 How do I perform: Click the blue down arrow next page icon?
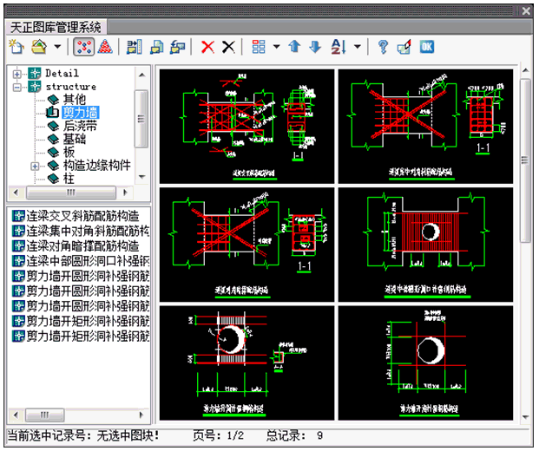tap(315, 47)
